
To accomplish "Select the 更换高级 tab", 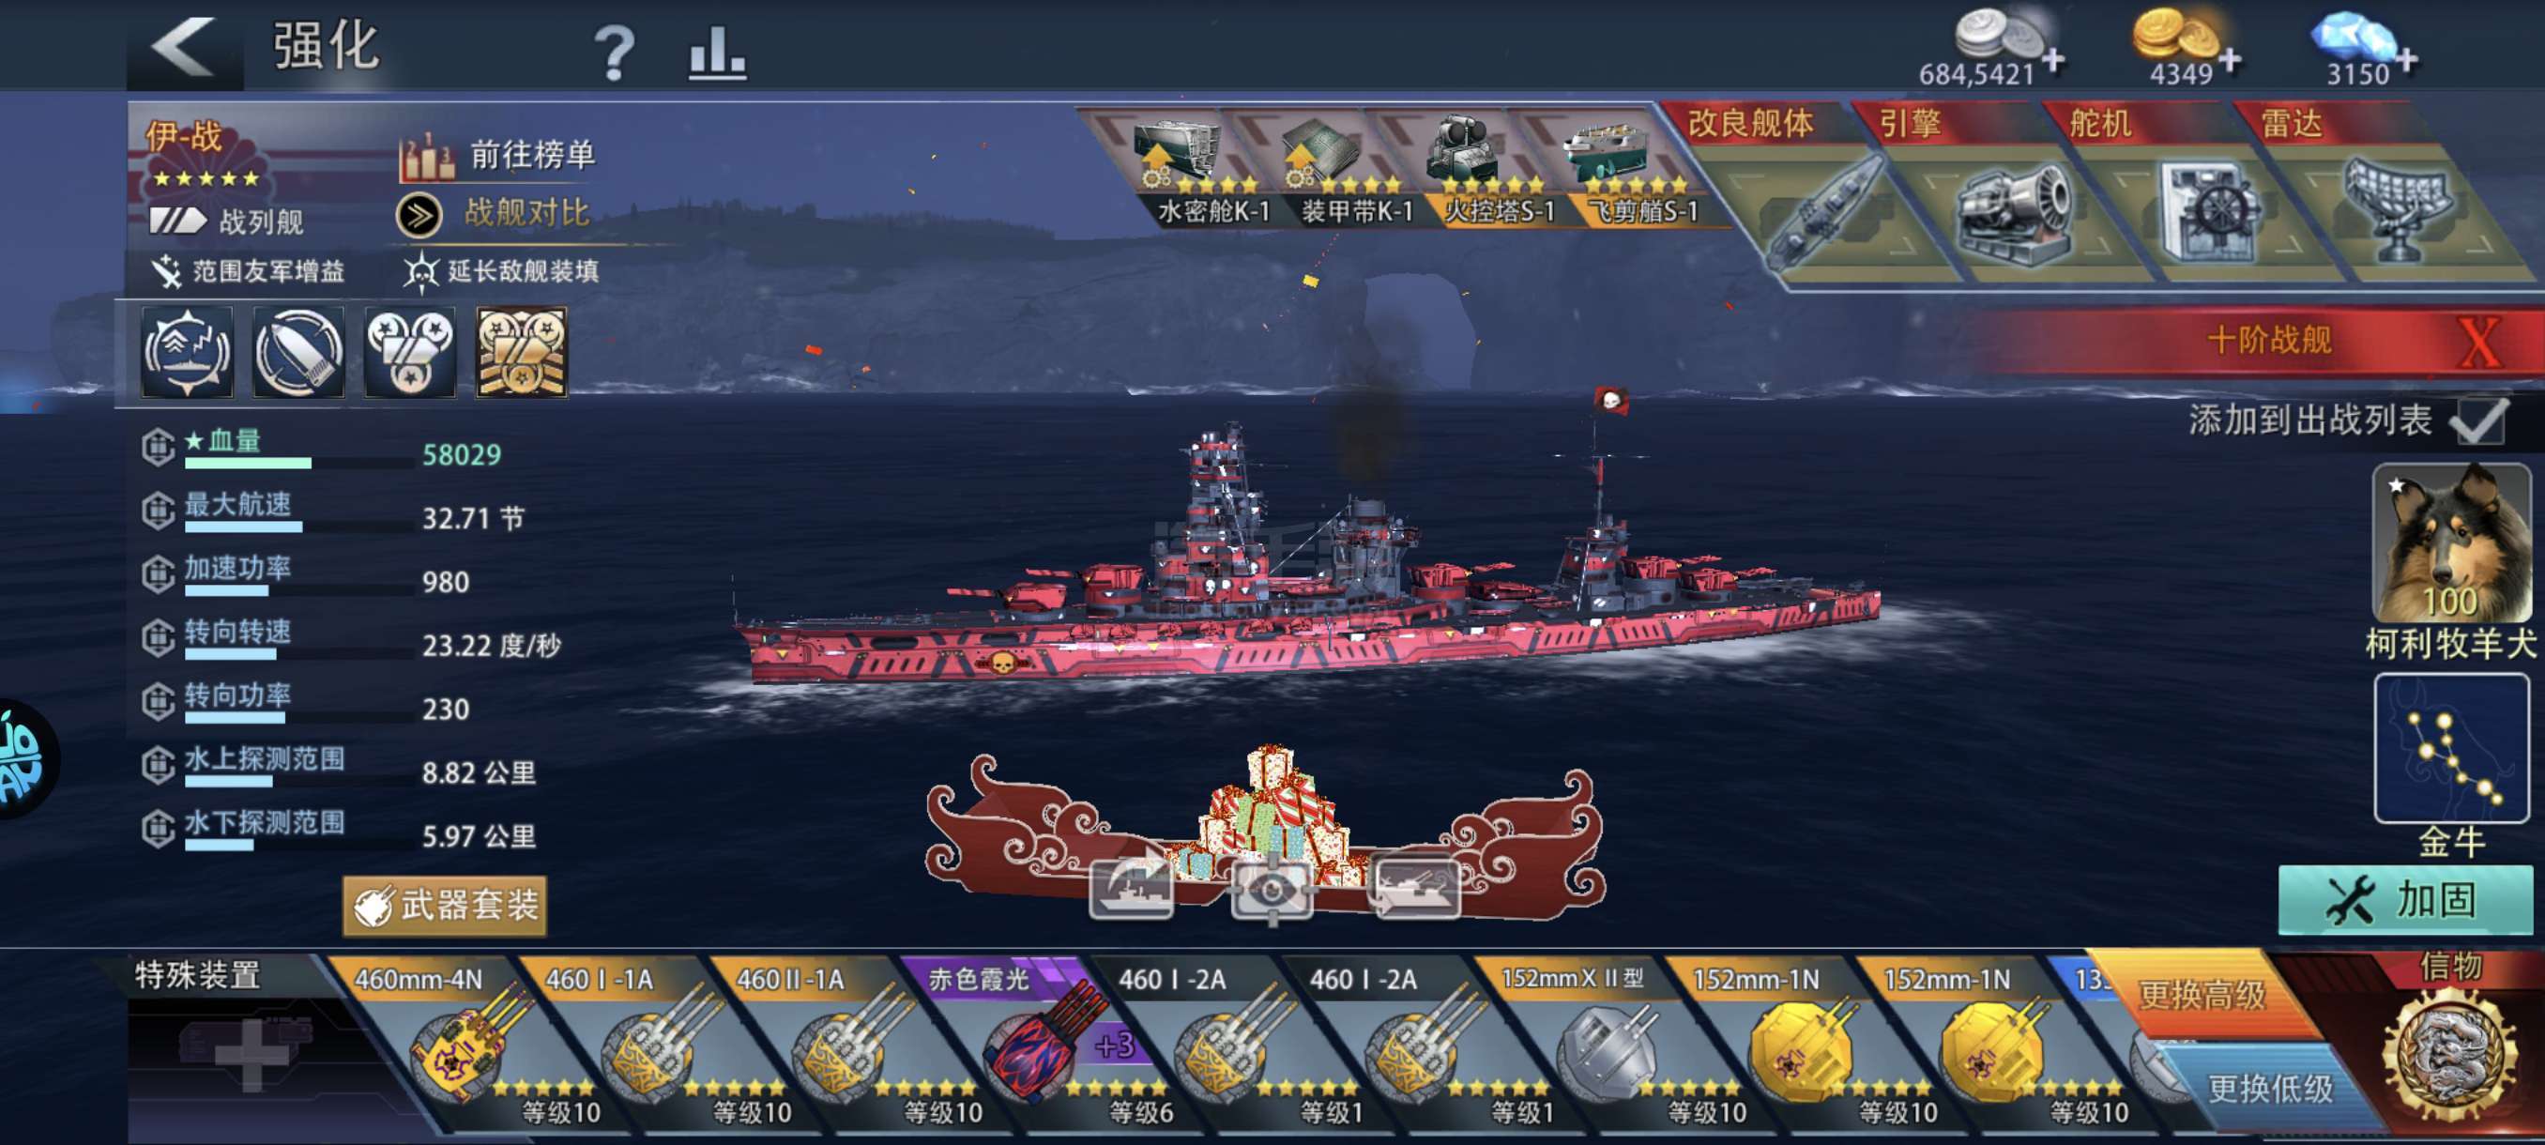I will (x=2202, y=994).
